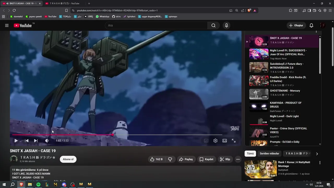334x188 pixels.
Task: Select $uicideboy$ Future diary playlist item
Action: coord(282,68)
